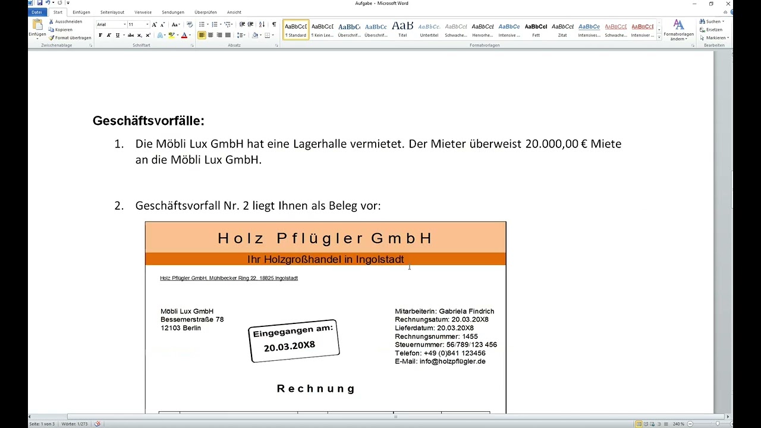Open the Change Case Aa dropdown
Image resolution: width=761 pixels, height=428 pixels.
coord(175,24)
